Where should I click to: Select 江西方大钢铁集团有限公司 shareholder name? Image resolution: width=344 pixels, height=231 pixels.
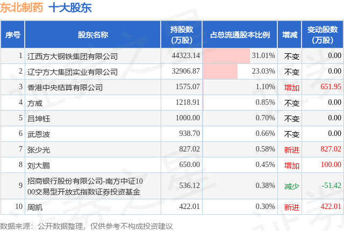click(x=73, y=56)
